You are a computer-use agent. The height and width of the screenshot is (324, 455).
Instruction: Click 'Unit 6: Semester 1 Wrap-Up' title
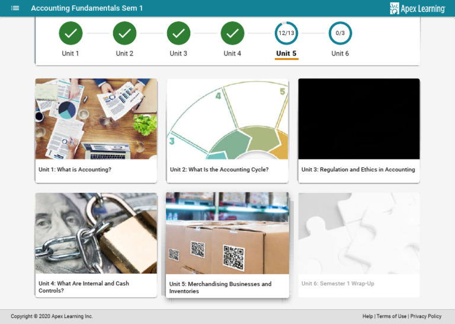(338, 283)
